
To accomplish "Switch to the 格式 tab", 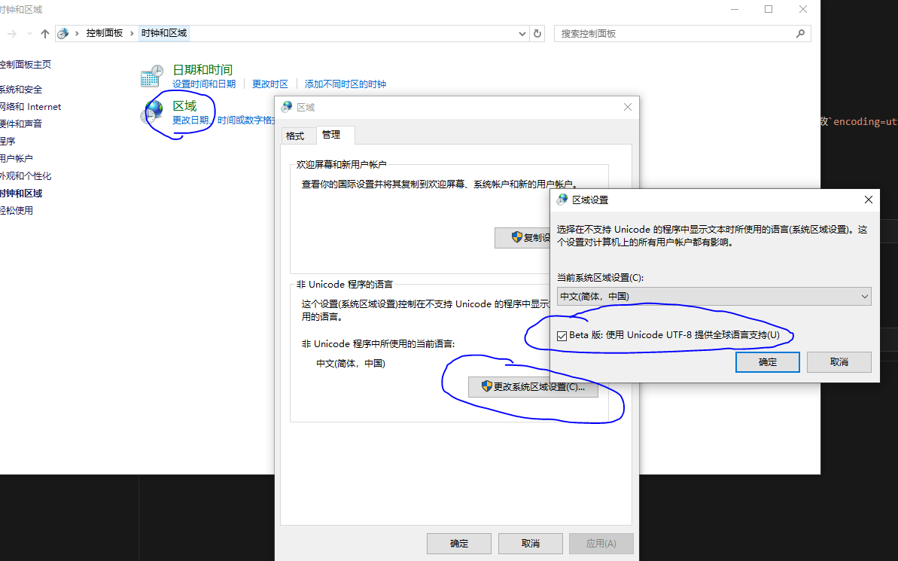I will point(295,136).
